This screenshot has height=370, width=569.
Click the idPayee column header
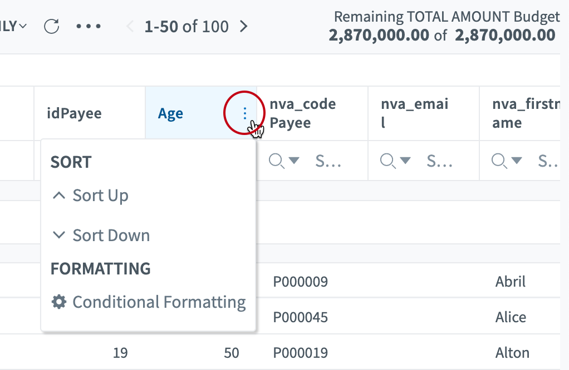(74, 113)
